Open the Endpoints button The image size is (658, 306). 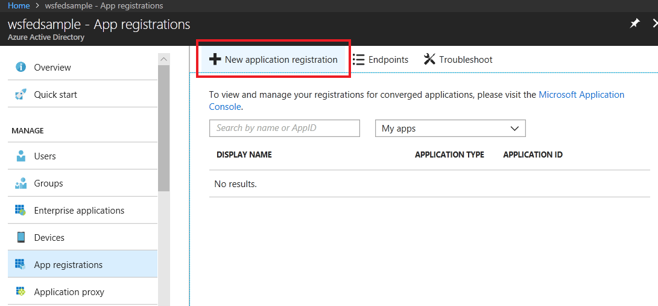pyautogui.click(x=380, y=60)
